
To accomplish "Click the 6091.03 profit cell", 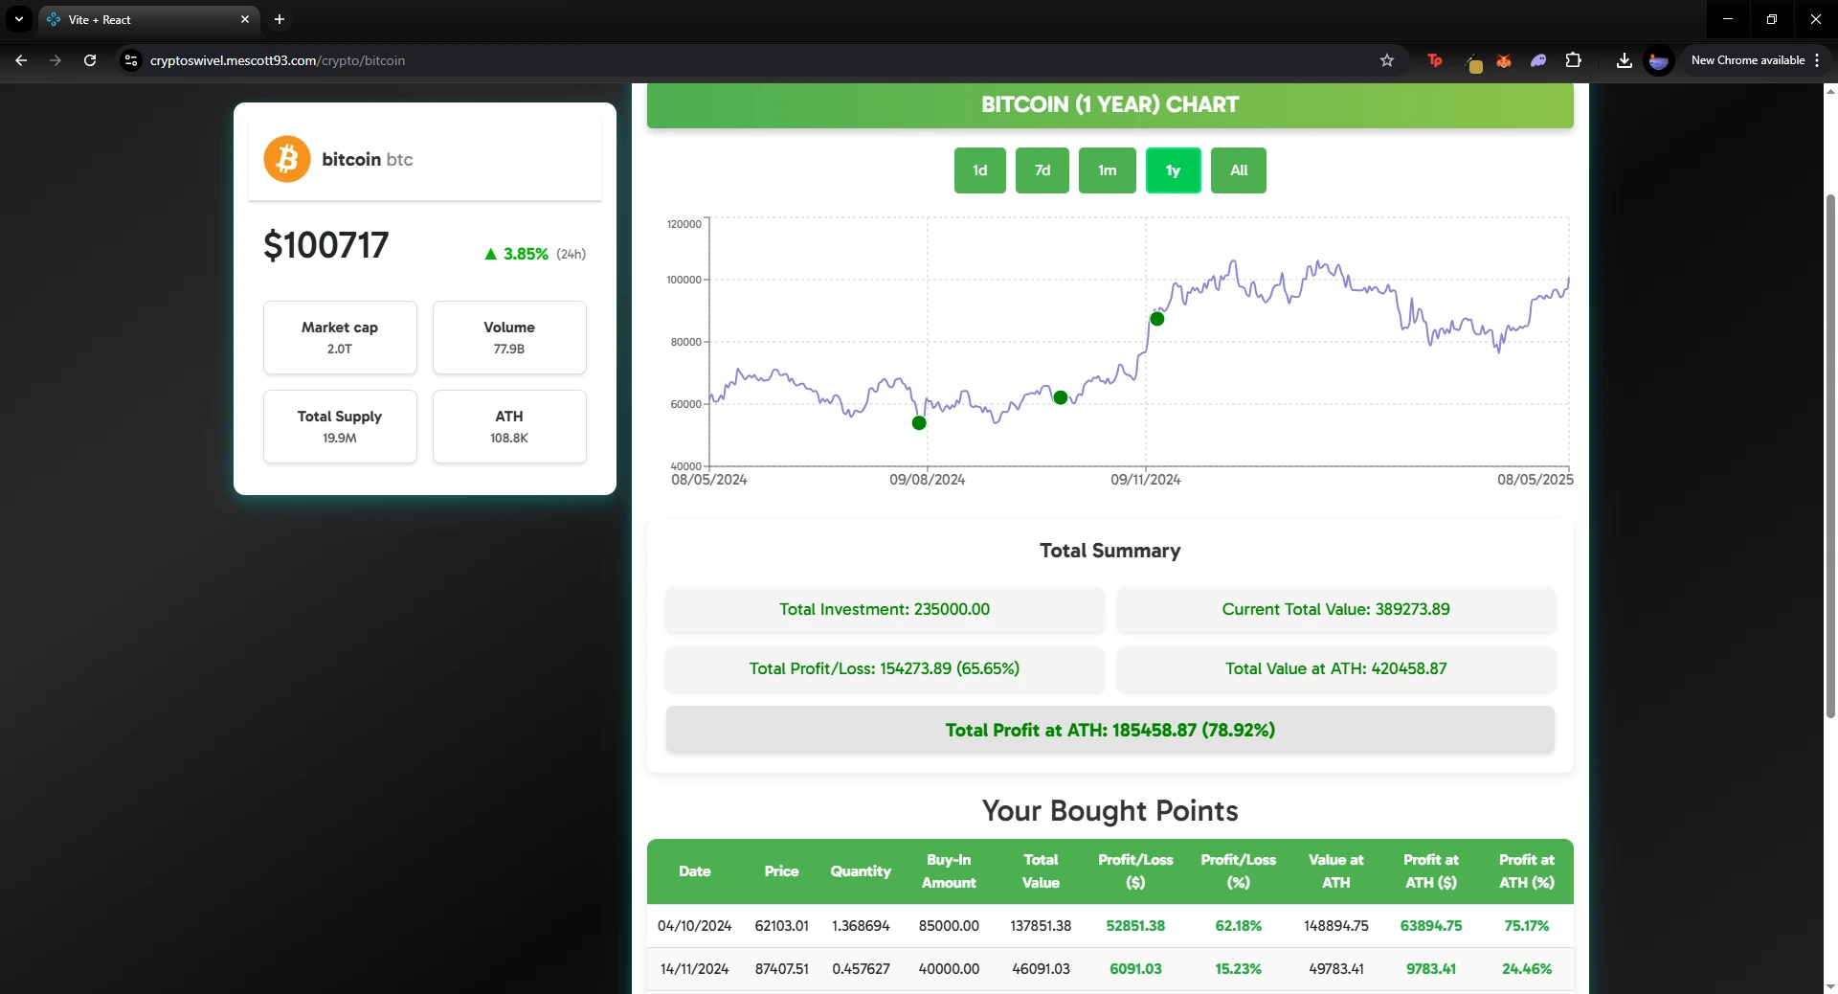I will pos(1135,969).
